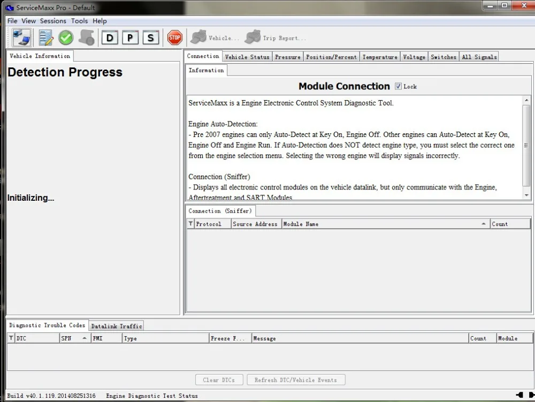The width and height of the screenshot is (535, 402).
Task: Sort by FMI column header
Action: tap(106, 338)
